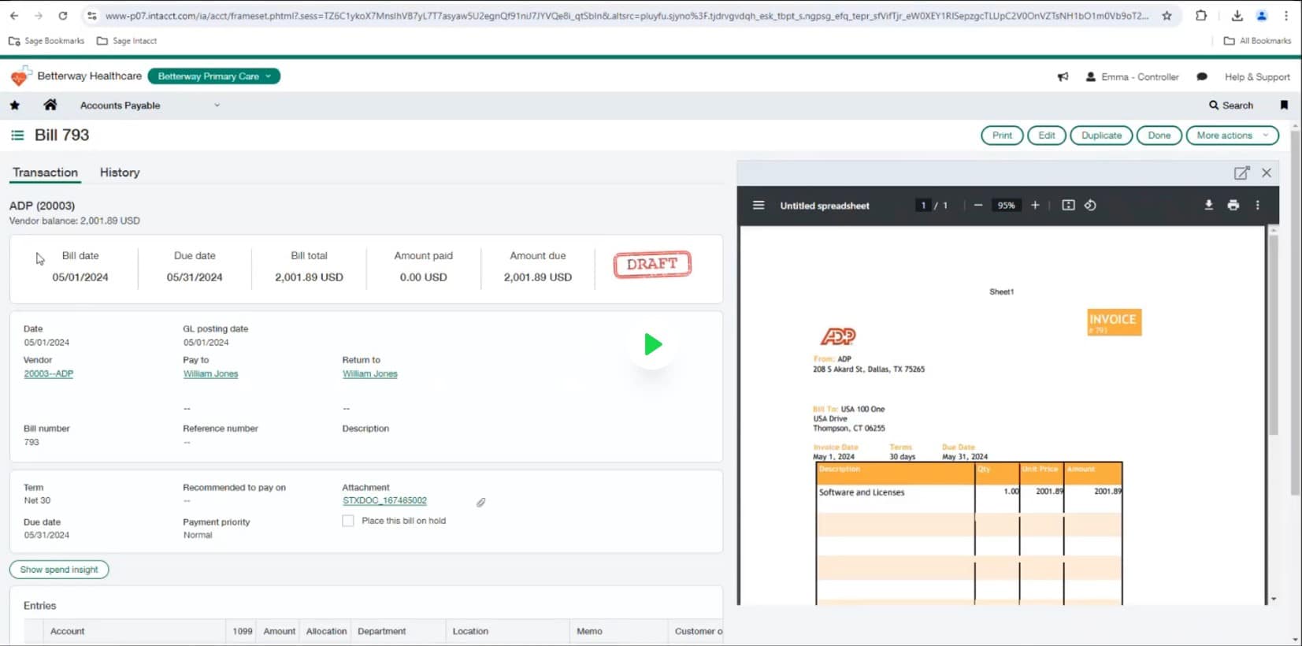The height and width of the screenshot is (646, 1302).
Task: Click the Done button
Action: (1159, 136)
